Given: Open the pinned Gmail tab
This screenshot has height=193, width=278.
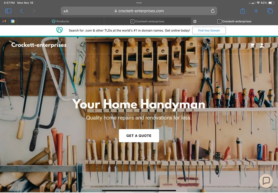Looking at the screenshot, I should tap(4, 21).
